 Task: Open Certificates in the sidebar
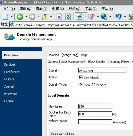[12, 72]
